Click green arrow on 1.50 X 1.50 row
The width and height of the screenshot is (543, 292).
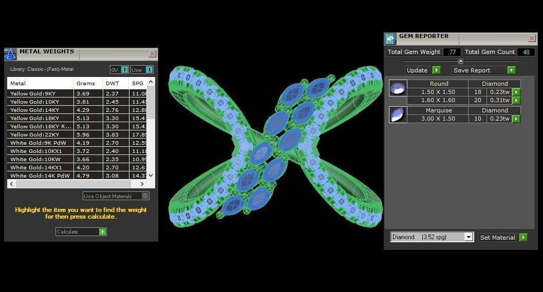click(516, 92)
